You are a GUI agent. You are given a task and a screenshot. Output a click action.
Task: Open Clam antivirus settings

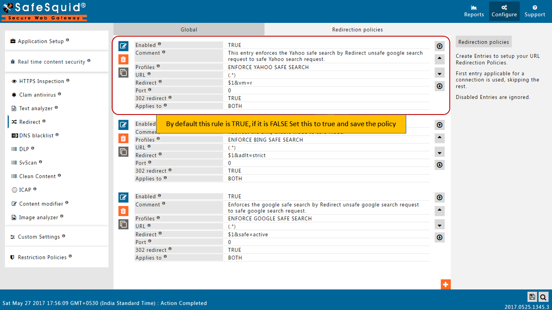(x=37, y=95)
